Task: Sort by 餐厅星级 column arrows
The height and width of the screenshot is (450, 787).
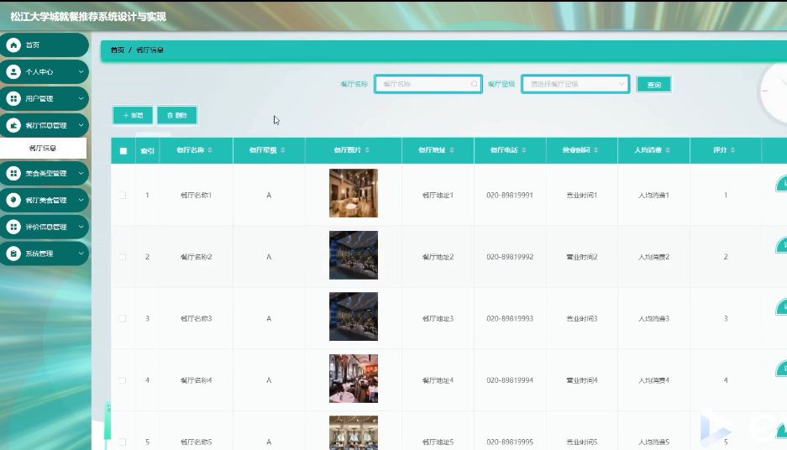Action: [x=282, y=150]
